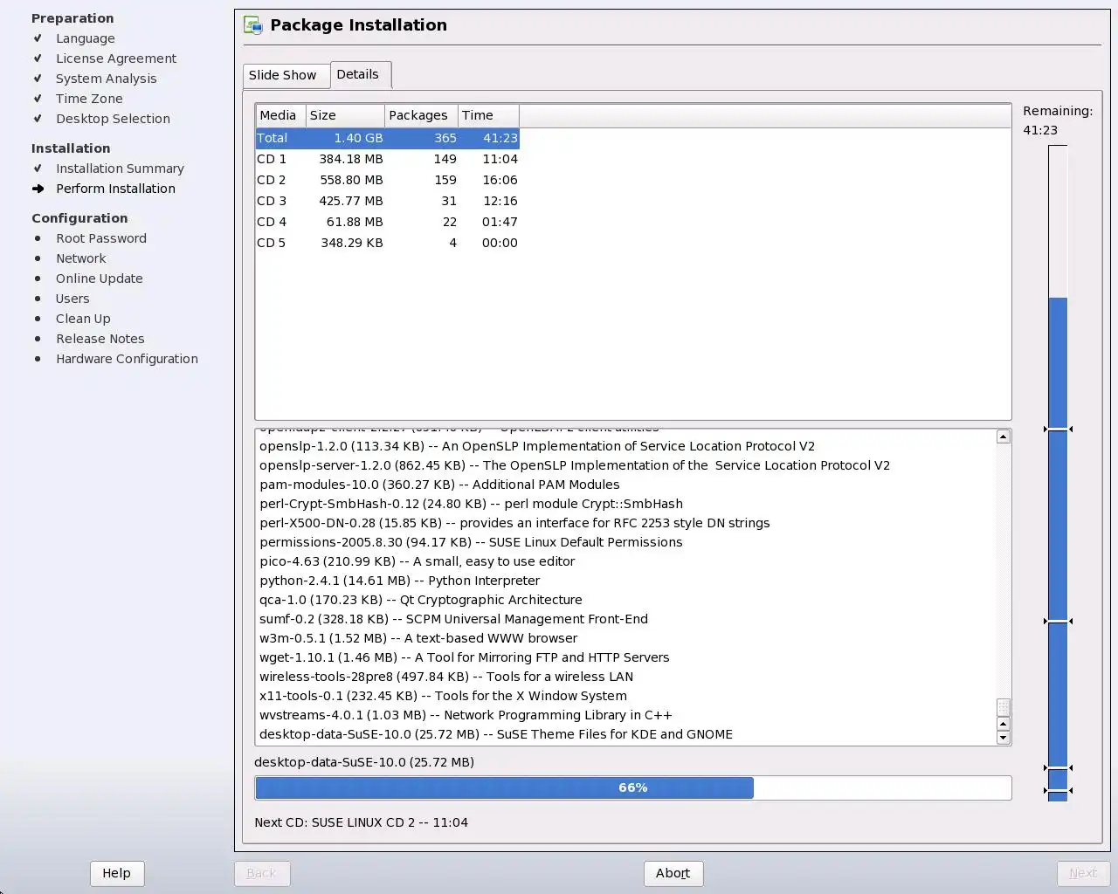Click the log scrollbar bottom down arrow
Screen dimensions: 1118x894
[1004, 738]
